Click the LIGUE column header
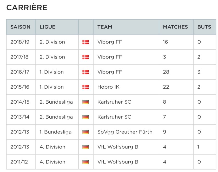218x172 pixels. point(48,27)
